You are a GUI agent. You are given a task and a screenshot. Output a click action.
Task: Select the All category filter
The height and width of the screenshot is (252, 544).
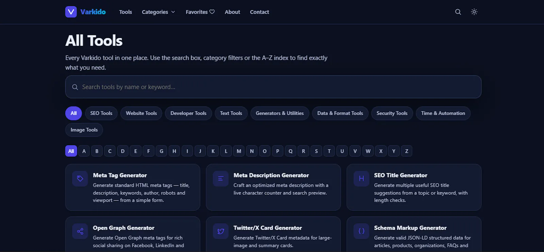(73, 113)
